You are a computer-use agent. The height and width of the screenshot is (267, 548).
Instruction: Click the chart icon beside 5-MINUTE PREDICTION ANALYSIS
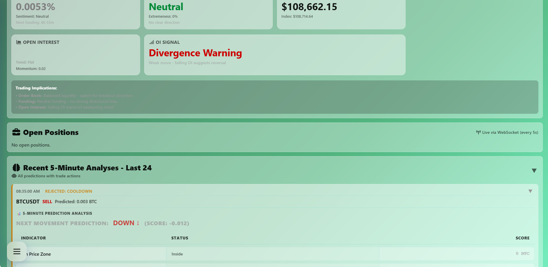point(18,213)
